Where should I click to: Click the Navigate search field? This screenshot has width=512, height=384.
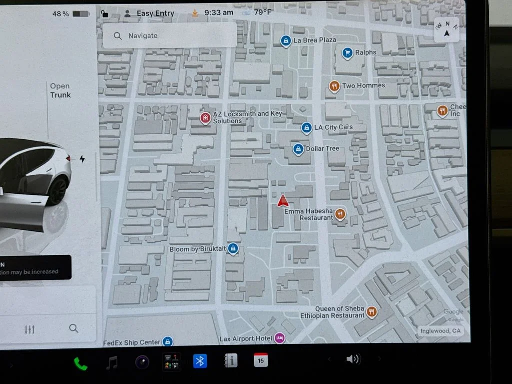(170, 36)
